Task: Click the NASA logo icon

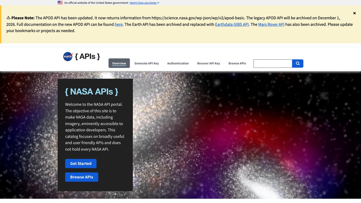Action: (68, 56)
